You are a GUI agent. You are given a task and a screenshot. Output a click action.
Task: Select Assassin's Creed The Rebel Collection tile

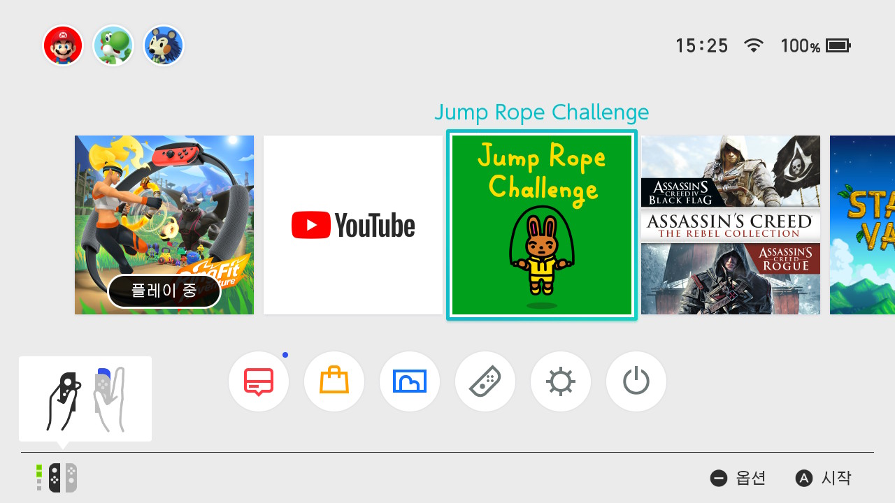731,225
